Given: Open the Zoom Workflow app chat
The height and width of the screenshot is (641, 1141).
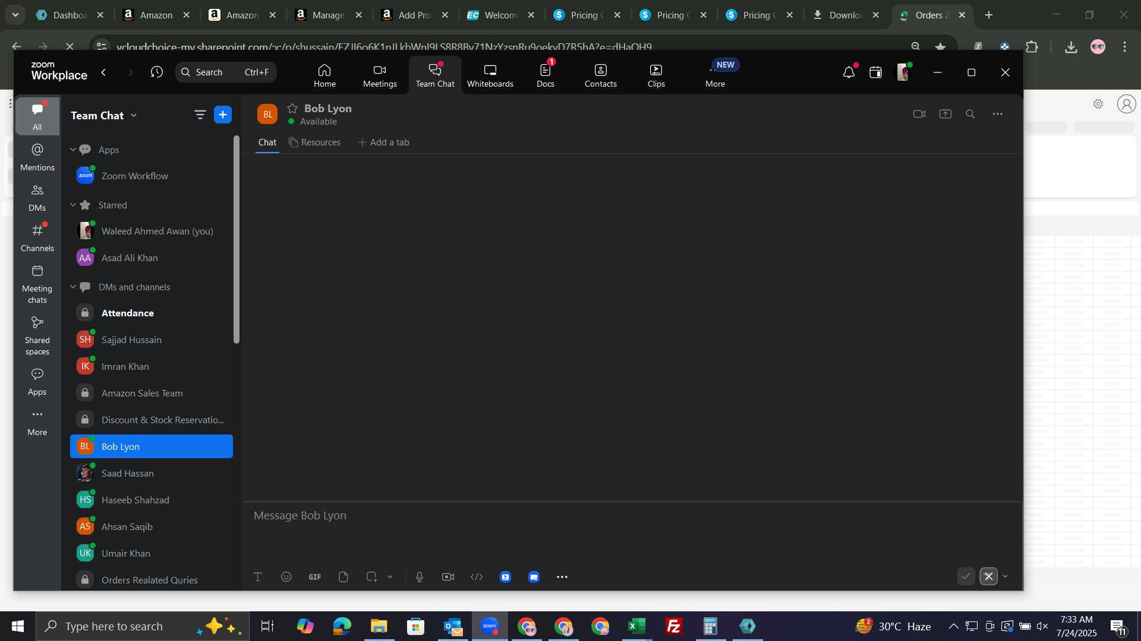Looking at the screenshot, I should (x=152, y=176).
